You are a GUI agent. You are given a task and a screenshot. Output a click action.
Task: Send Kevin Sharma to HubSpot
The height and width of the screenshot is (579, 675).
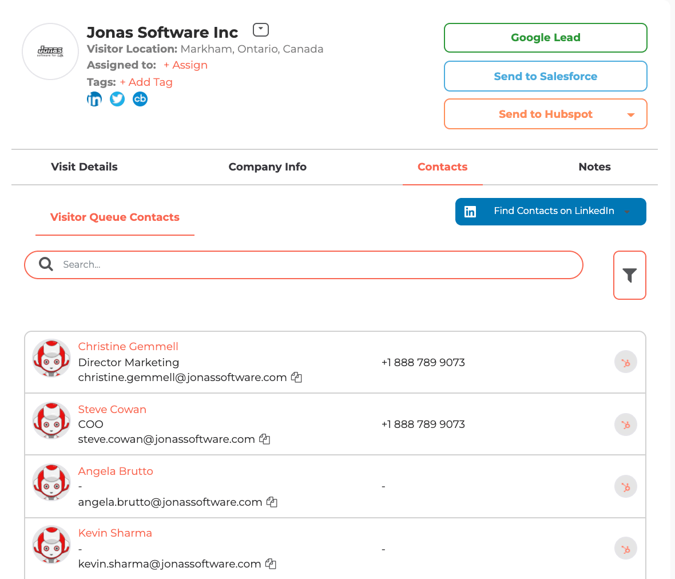coord(626,549)
